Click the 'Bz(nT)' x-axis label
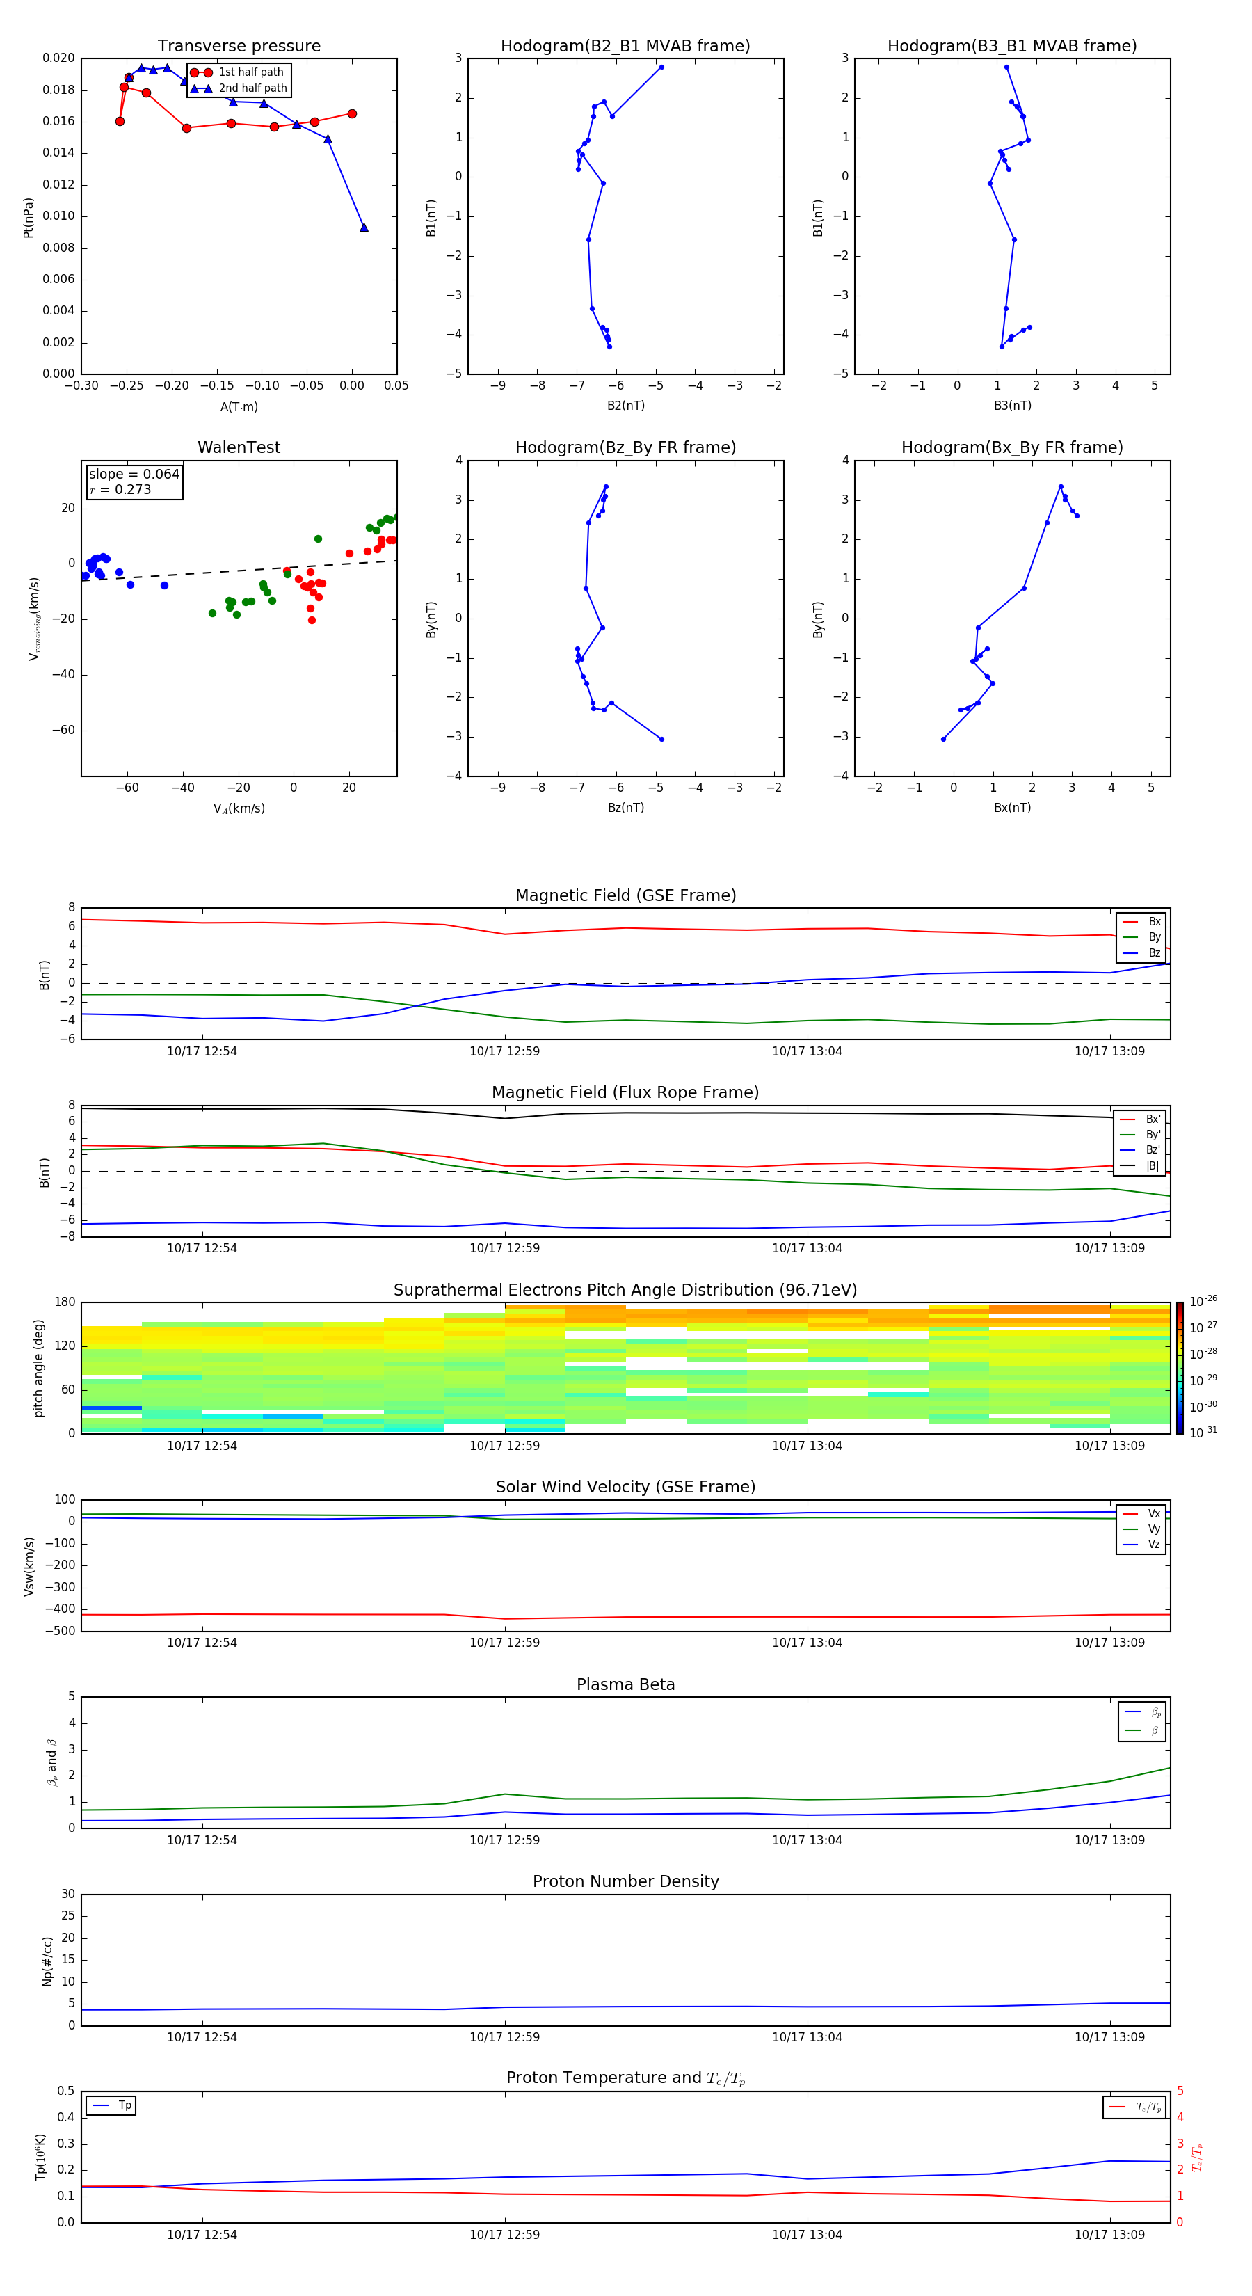Viewport: 1252px width, 2296px height. [625, 808]
